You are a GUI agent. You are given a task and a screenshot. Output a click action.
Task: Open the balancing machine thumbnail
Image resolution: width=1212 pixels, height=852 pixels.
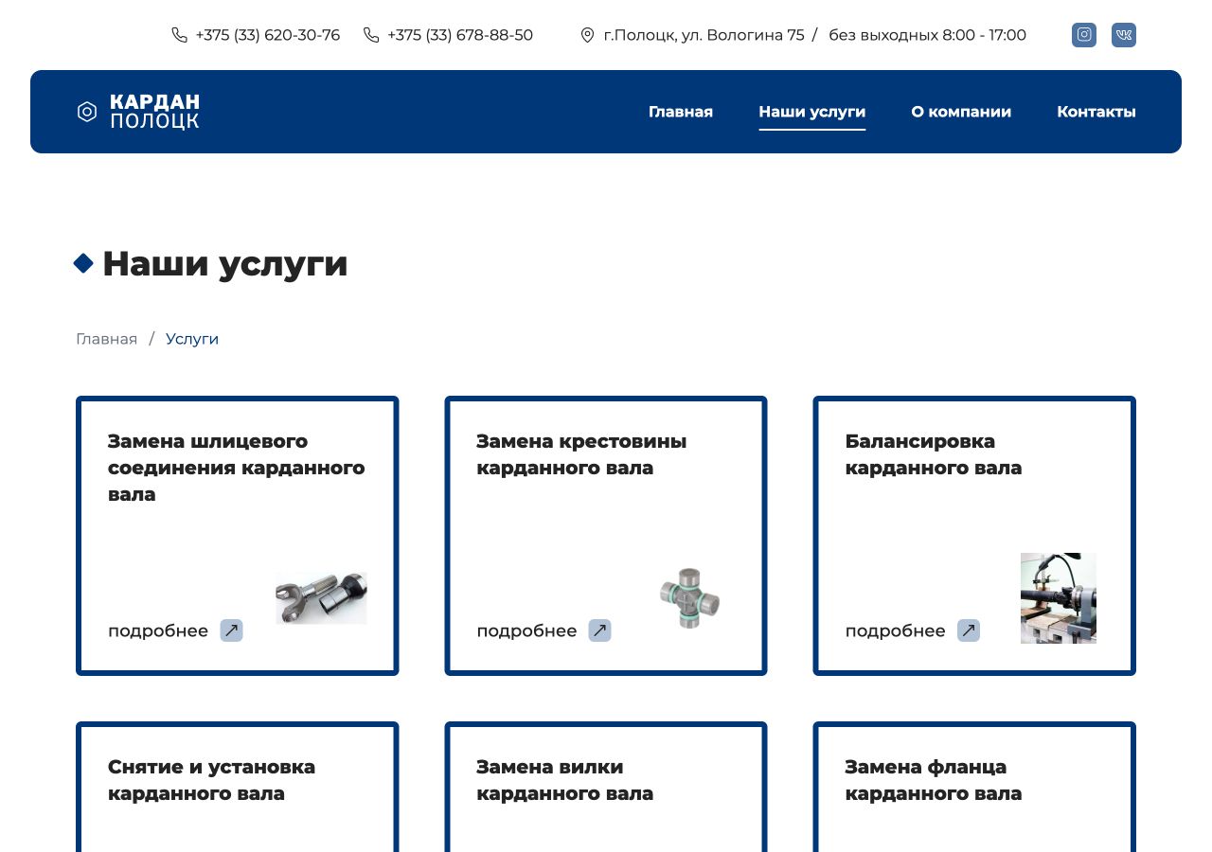(x=1059, y=598)
